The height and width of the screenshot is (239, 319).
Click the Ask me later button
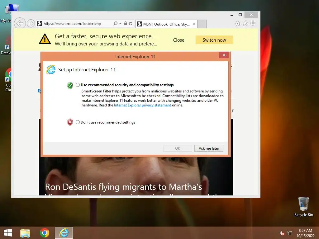pos(209,148)
